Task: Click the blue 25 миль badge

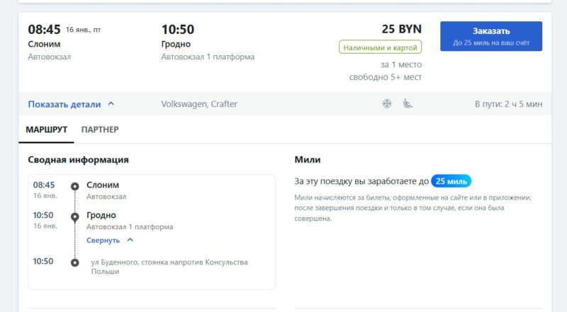Action: (451, 181)
